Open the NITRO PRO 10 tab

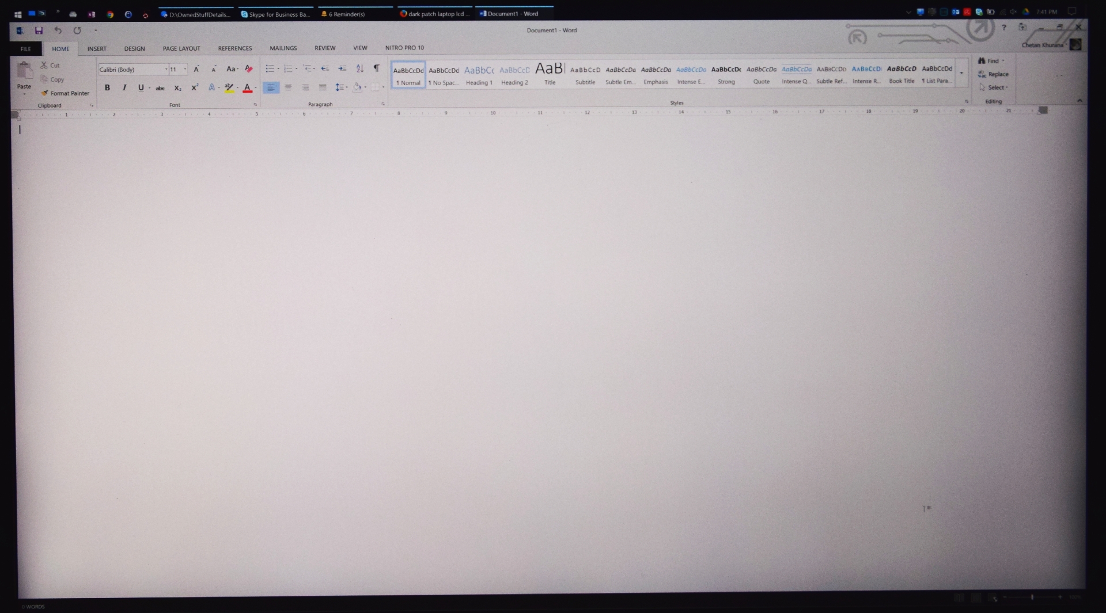(x=404, y=48)
